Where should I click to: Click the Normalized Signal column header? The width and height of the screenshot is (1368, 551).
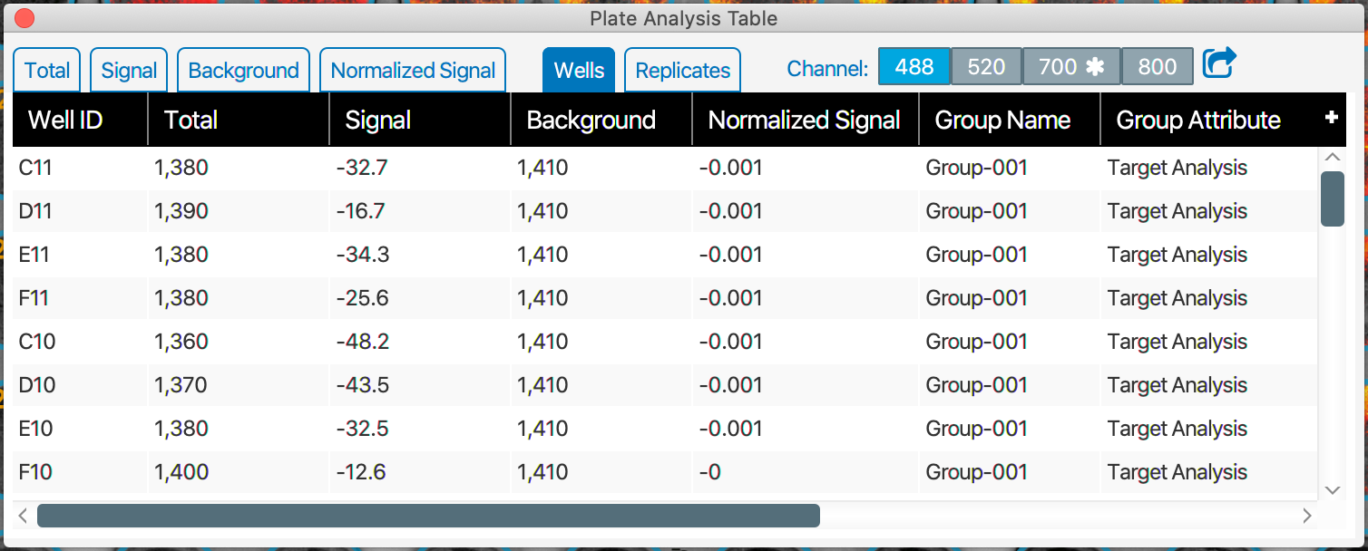pyautogui.click(x=806, y=120)
